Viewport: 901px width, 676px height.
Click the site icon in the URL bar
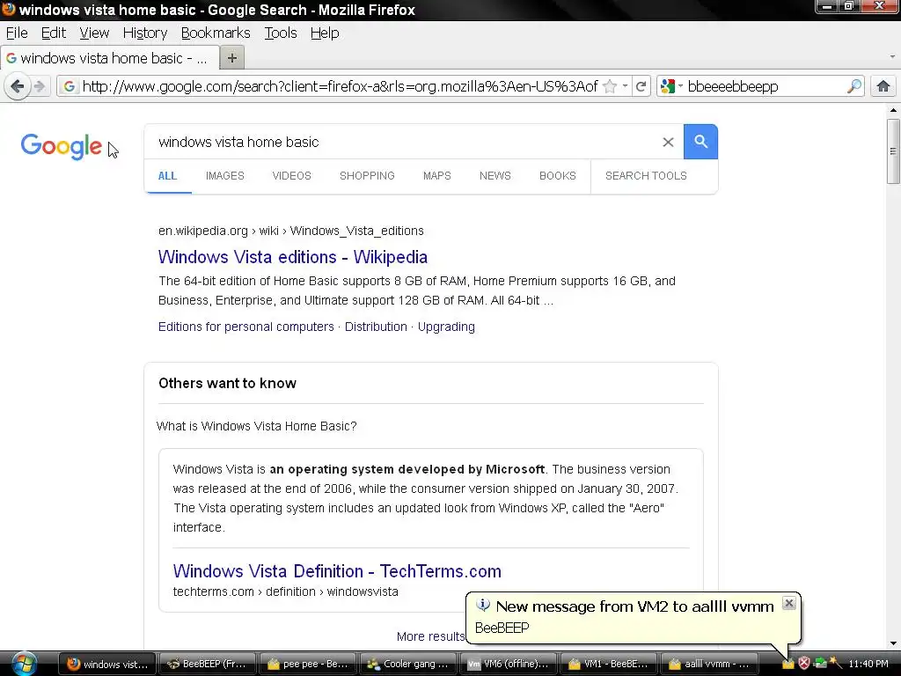(69, 87)
